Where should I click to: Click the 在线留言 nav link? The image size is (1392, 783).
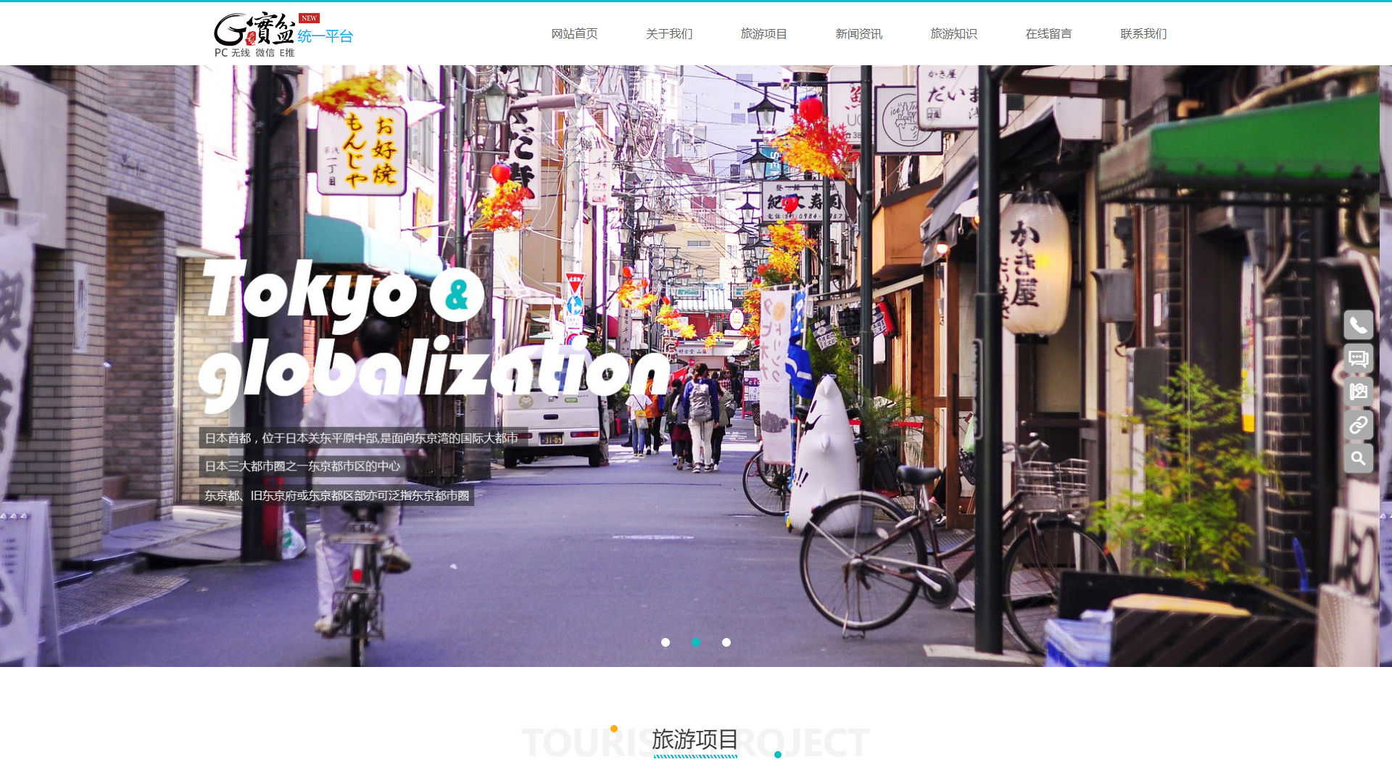tap(1049, 34)
